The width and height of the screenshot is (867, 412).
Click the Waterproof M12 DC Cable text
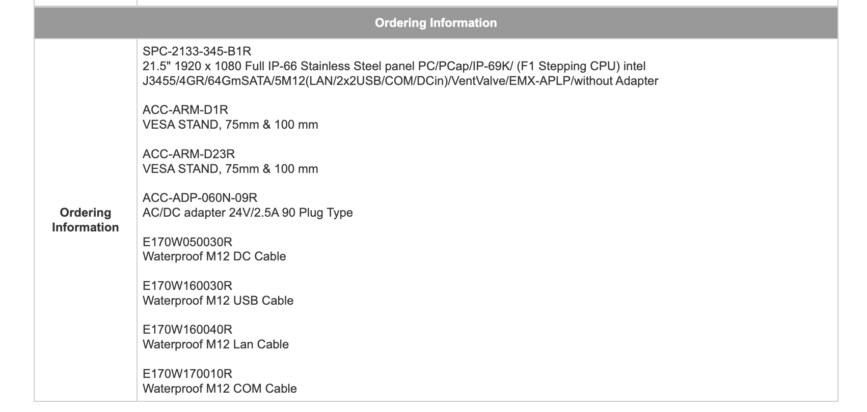pos(214,256)
